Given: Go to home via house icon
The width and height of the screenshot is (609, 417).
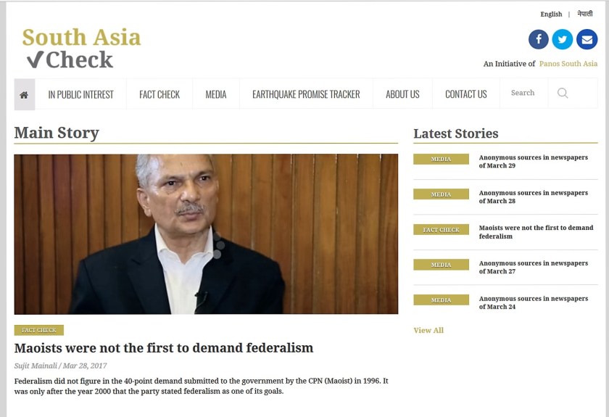Looking at the screenshot, I should point(24,94).
